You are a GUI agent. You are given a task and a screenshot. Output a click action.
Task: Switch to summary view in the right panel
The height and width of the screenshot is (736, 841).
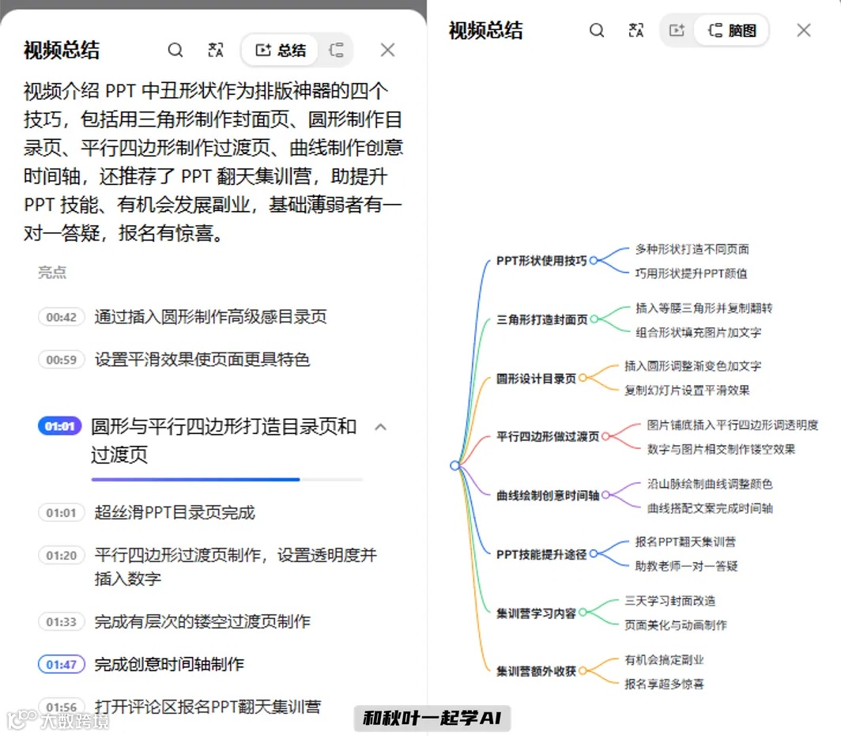pos(677,30)
